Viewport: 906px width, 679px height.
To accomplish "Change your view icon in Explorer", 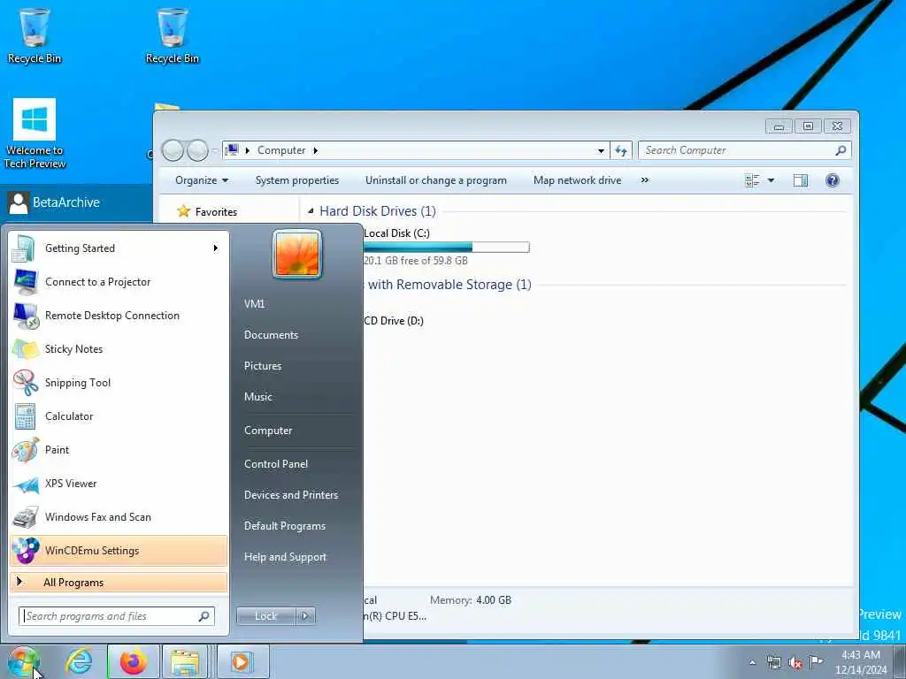I will pyautogui.click(x=752, y=180).
